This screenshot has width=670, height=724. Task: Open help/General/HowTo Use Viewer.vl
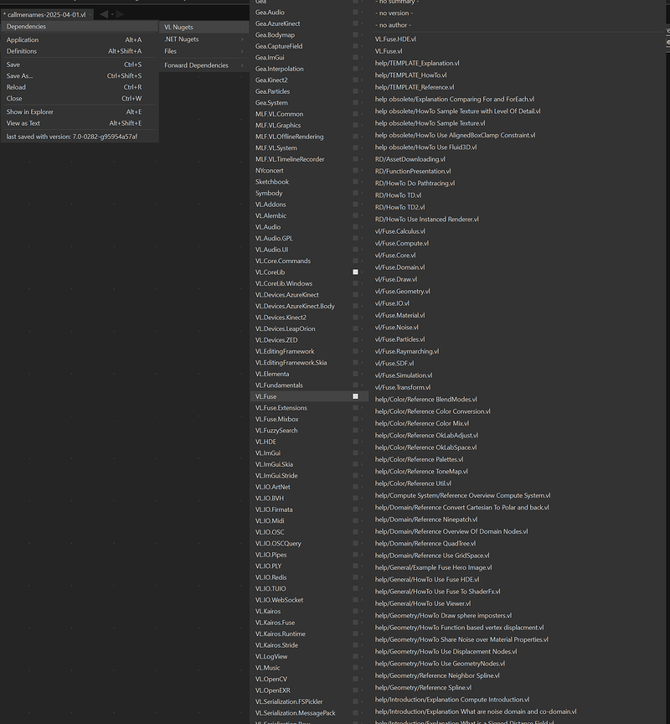point(423,603)
